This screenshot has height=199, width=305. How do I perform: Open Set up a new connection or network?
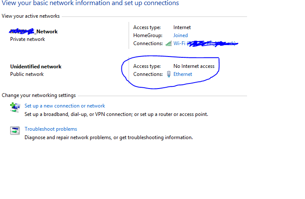(65, 106)
